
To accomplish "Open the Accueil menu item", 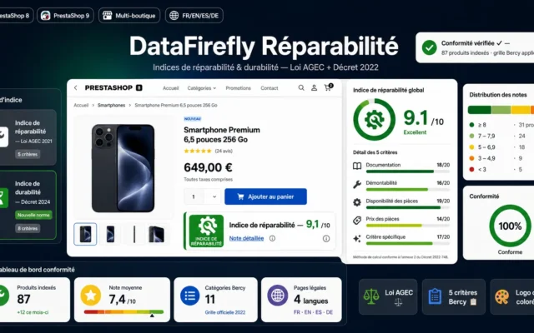I will tap(170, 88).
